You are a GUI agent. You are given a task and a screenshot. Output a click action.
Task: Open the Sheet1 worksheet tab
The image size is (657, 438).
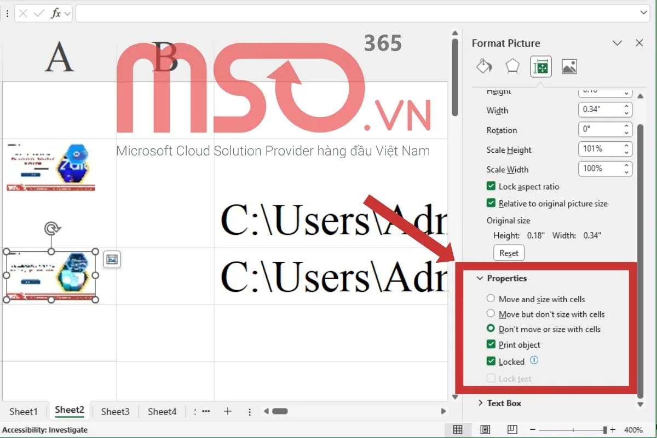click(25, 411)
